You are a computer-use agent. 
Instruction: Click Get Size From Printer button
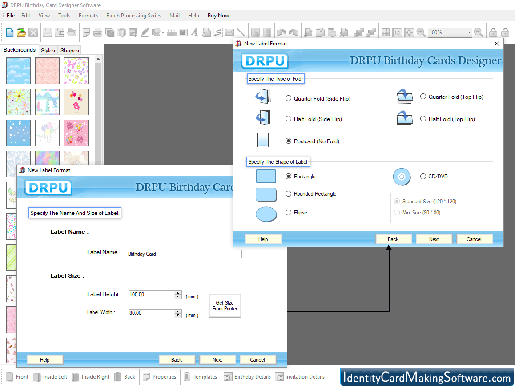point(225,306)
